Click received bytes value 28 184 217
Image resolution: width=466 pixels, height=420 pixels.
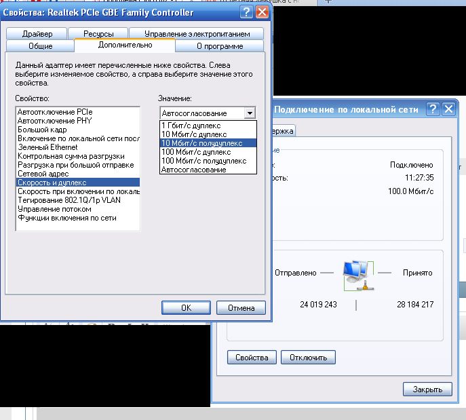415,305
